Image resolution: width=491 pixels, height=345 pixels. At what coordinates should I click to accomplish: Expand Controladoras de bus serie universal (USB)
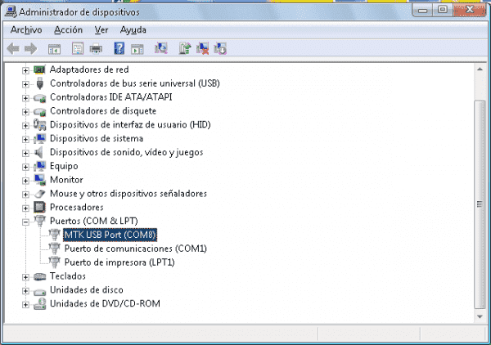point(25,84)
